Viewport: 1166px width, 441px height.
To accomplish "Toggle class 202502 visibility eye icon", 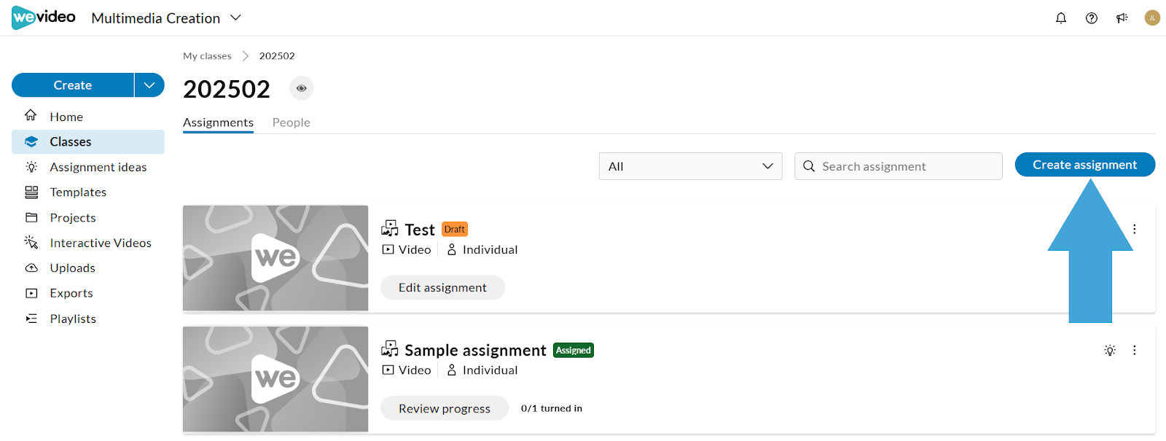I will [302, 88].
